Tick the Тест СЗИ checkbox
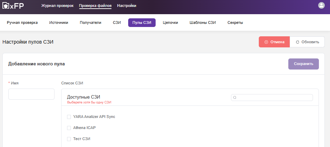The image size is (330, 147). point(69,139)
